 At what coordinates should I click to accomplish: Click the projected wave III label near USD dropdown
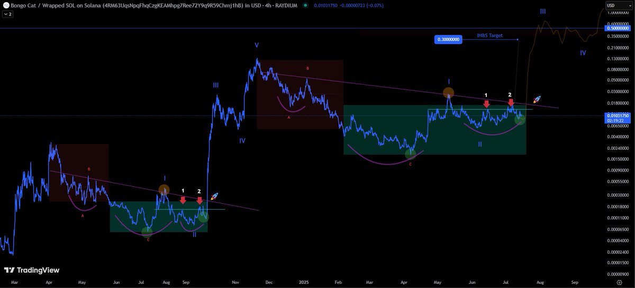click(543, 11)
